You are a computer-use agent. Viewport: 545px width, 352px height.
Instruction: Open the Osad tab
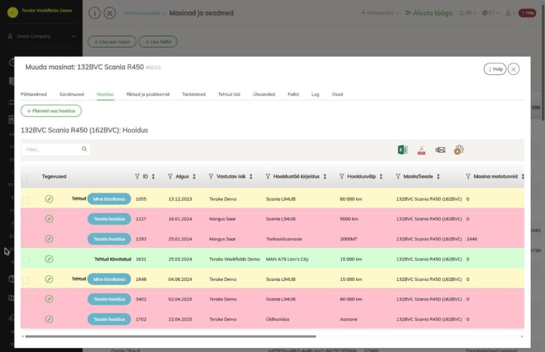(x=337, y=94)
